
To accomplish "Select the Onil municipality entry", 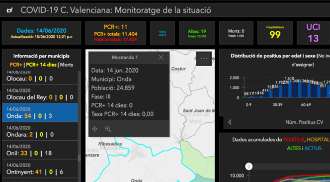I will (40, 150).
